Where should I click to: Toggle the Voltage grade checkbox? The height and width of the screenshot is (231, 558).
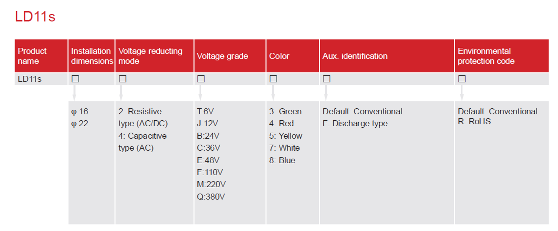pos(200,79)
